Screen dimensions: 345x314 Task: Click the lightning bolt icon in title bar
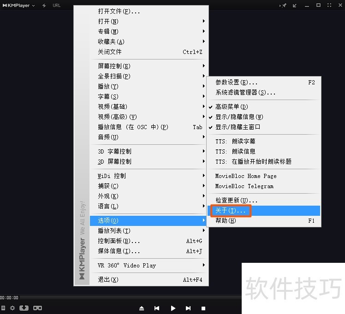[44, 6]
